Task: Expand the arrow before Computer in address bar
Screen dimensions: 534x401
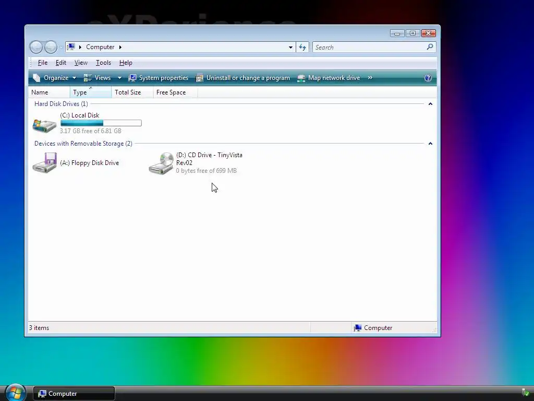Action: pyautogui.click(x=80, y=47)
